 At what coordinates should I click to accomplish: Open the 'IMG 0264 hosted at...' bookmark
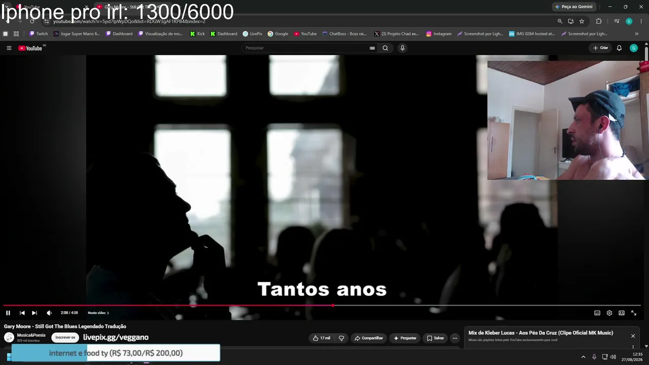coord(532,34)
